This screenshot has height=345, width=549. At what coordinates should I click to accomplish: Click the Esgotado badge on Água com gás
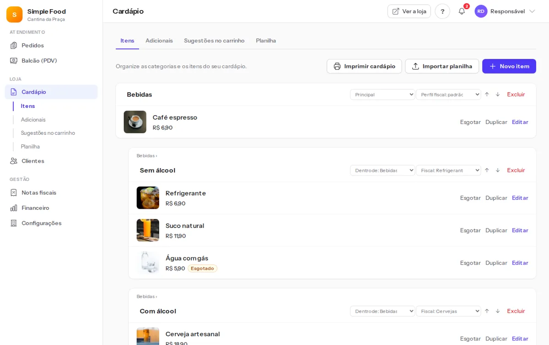point(203,269)
